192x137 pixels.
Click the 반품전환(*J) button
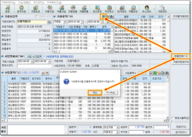tap(181, 56)
